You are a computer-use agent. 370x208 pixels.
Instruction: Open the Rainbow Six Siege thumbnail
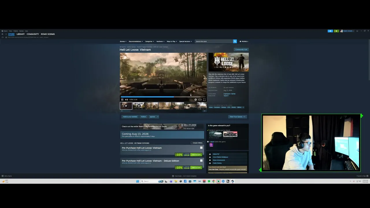click(x=230, y=134)
